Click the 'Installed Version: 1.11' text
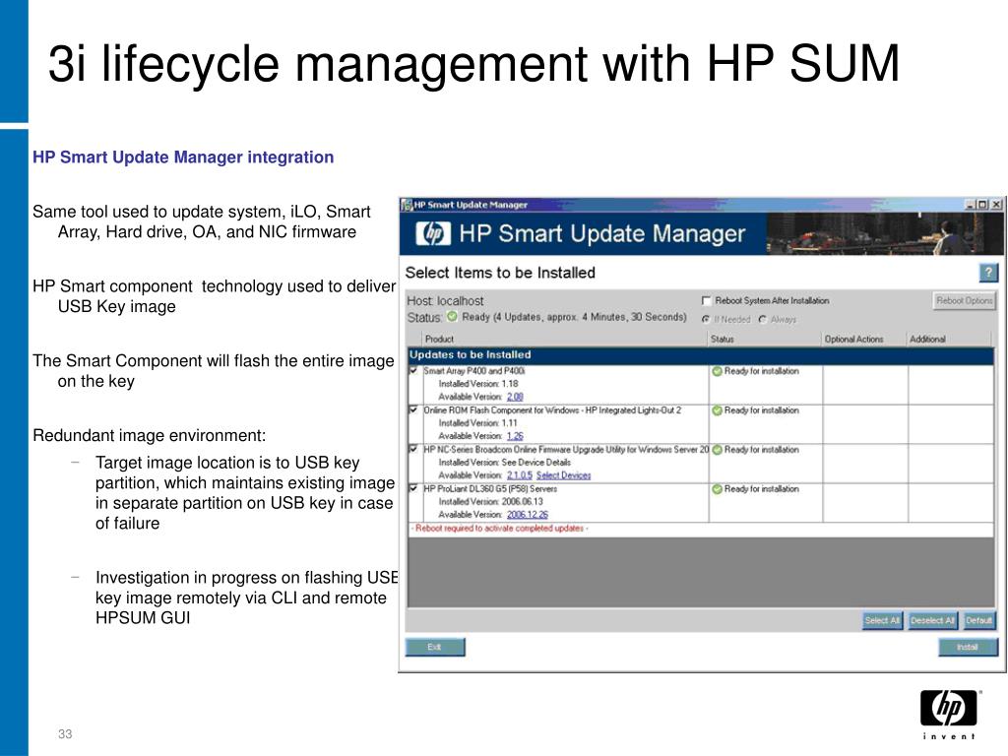1008x756 pixels. click(477, 423)
